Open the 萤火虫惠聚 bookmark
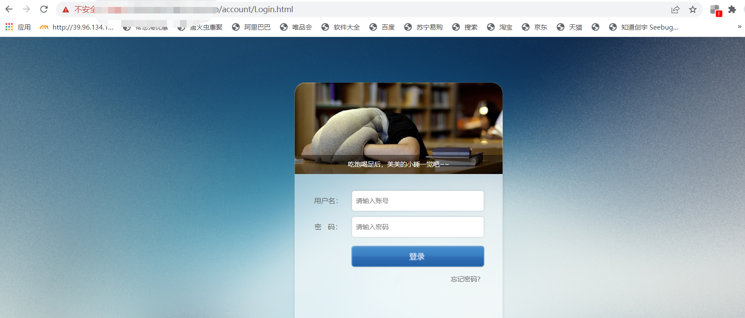Screen dimensions: 745x318 pos(200,27)
